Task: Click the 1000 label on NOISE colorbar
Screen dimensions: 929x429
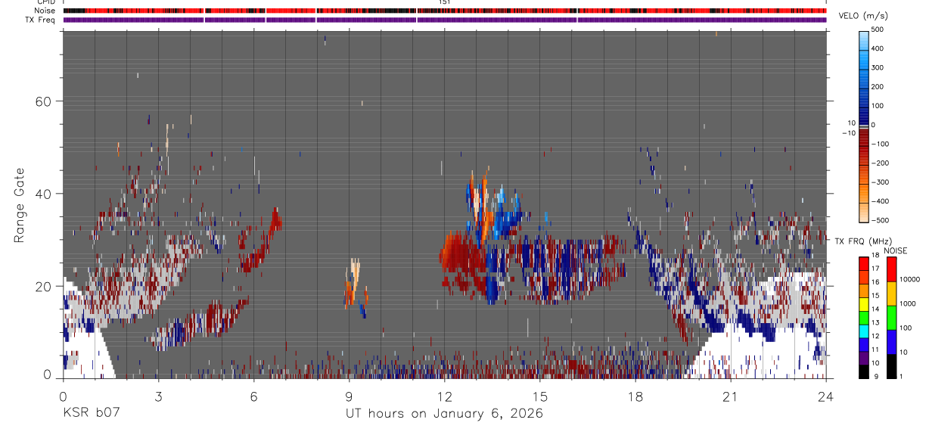Action: pyautogui.click(x=907, y=304)
